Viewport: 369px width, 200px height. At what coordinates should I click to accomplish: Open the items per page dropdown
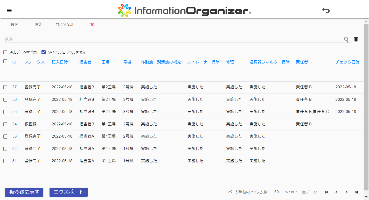click(x=276, y=192)
